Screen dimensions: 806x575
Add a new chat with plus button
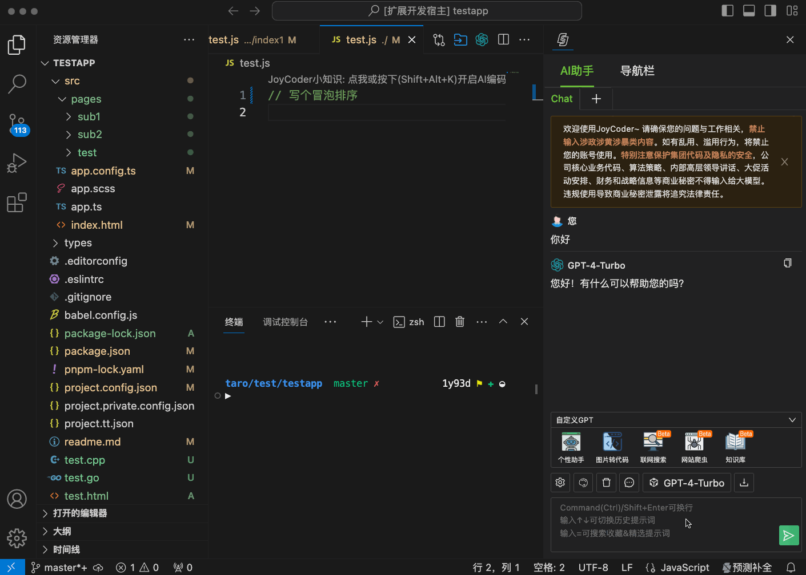[x=596, y=99]
